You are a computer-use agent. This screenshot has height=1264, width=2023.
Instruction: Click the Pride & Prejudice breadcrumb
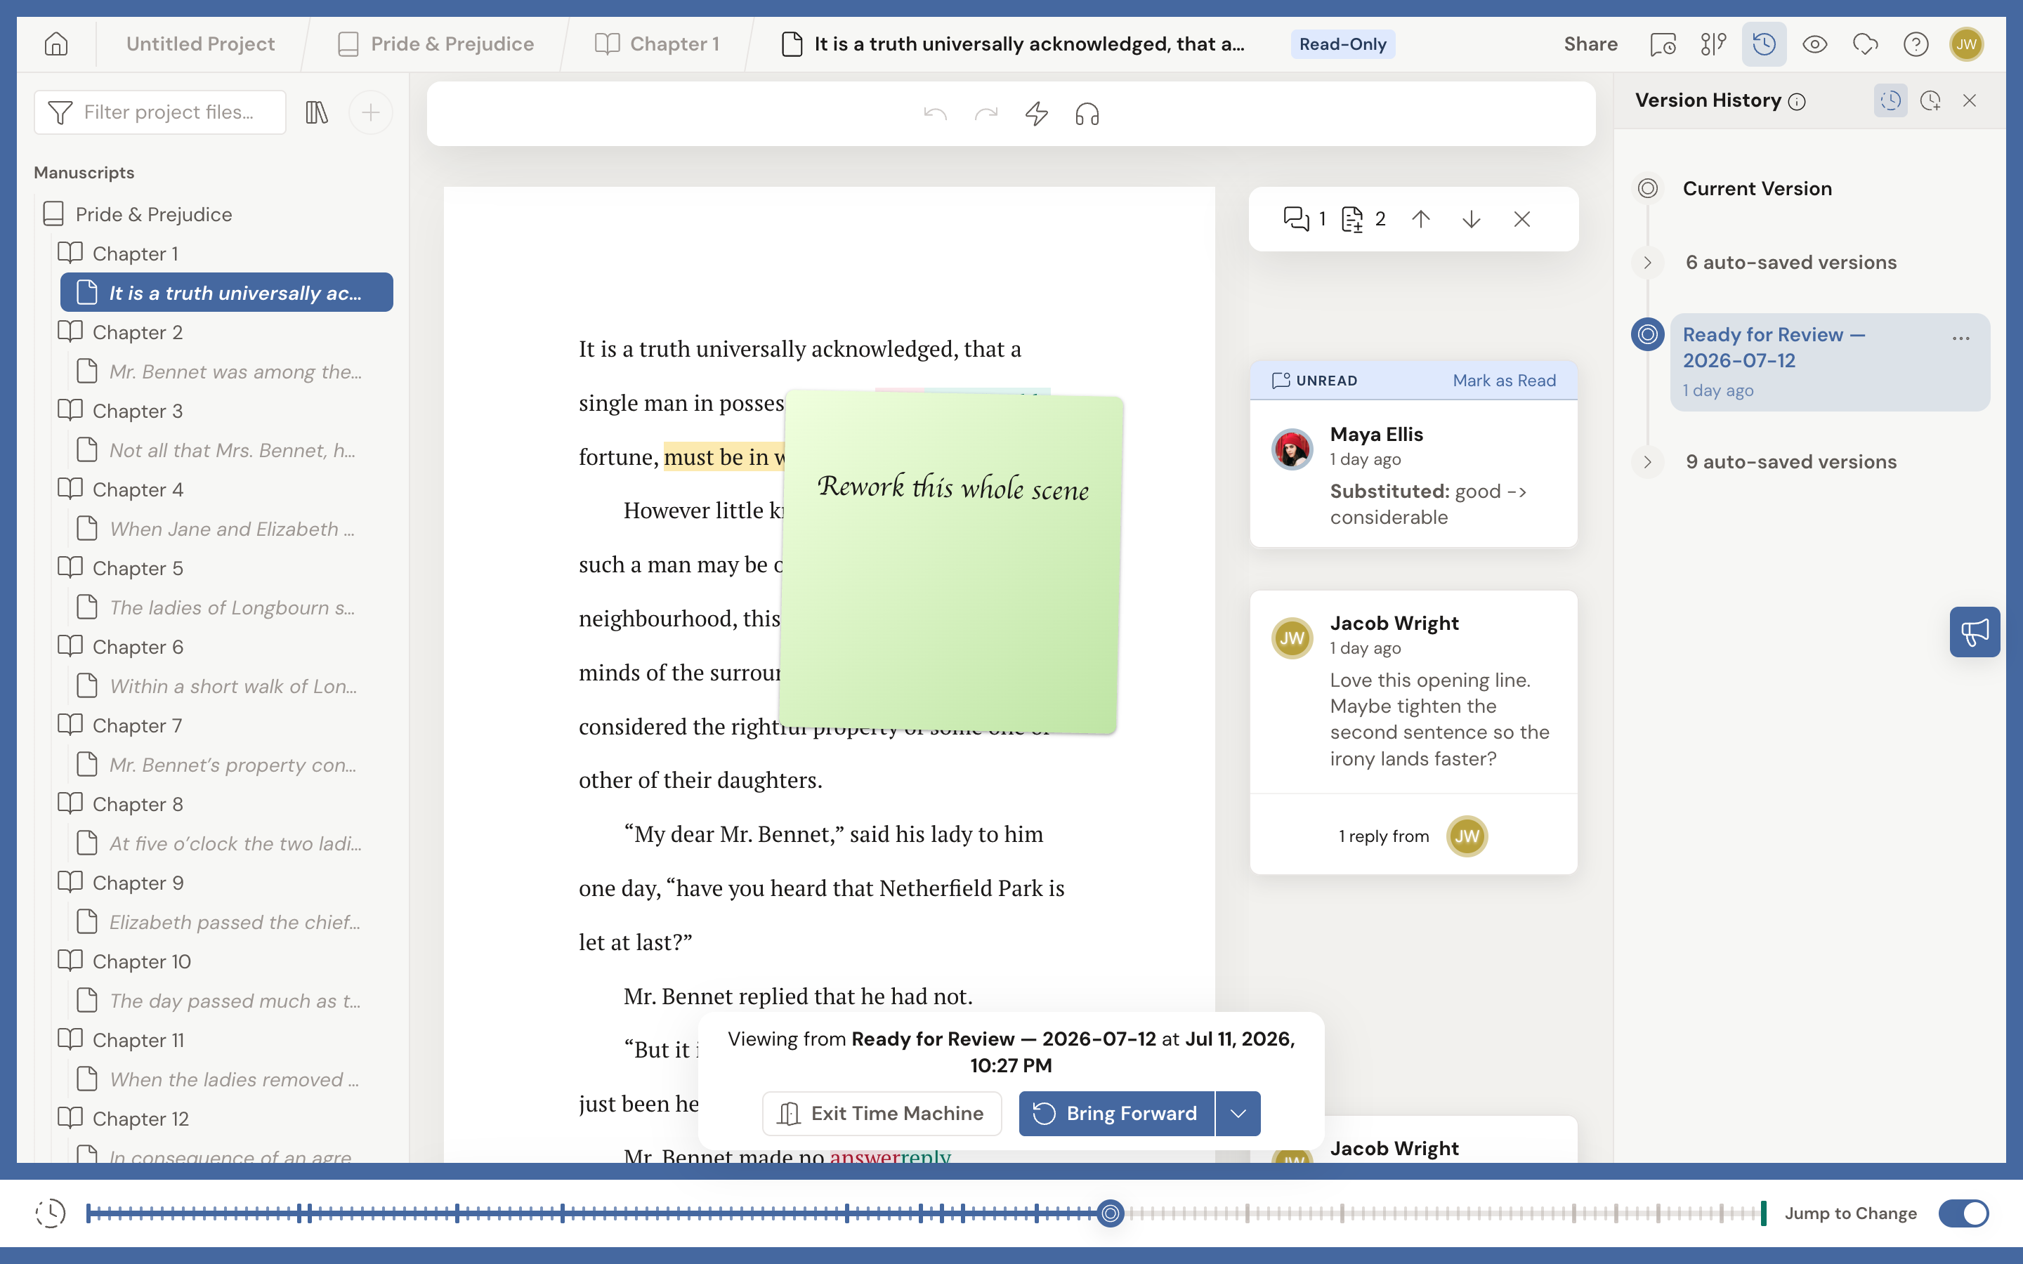click(x=436, y=44)
